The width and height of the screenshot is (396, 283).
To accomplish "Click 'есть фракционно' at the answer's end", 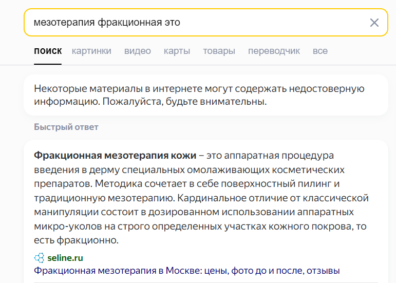I will coord(76,240).
